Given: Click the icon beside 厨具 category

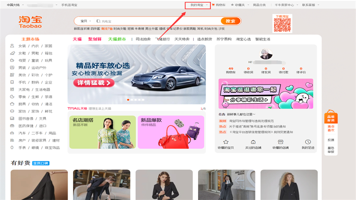Looking at the screenshot, I should (12, 104).
